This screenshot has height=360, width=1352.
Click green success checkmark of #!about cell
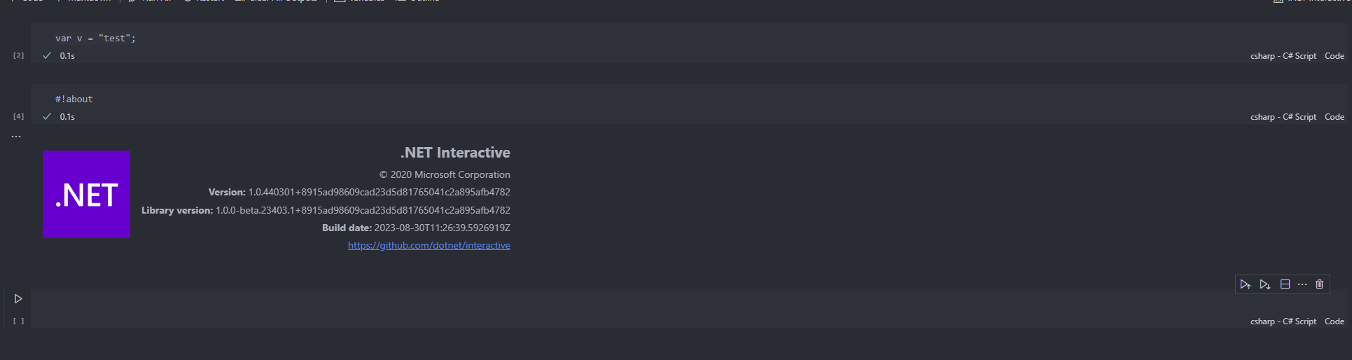tap(47, 117)
